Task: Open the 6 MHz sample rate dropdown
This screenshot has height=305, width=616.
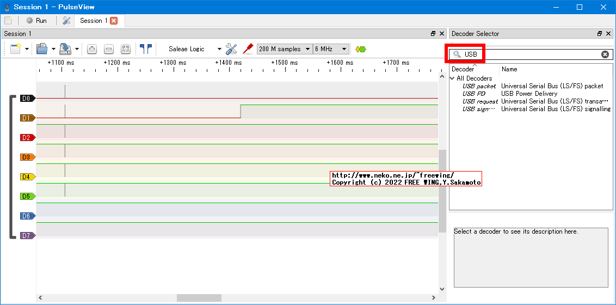Action: (x=331, y=49)
